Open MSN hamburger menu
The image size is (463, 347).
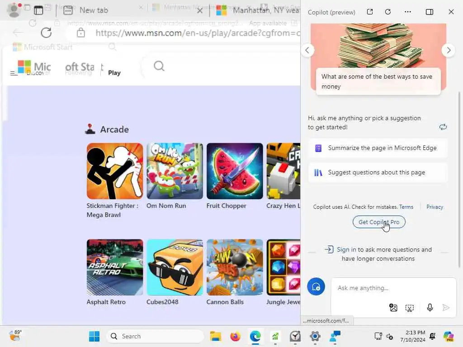[14, 73]
